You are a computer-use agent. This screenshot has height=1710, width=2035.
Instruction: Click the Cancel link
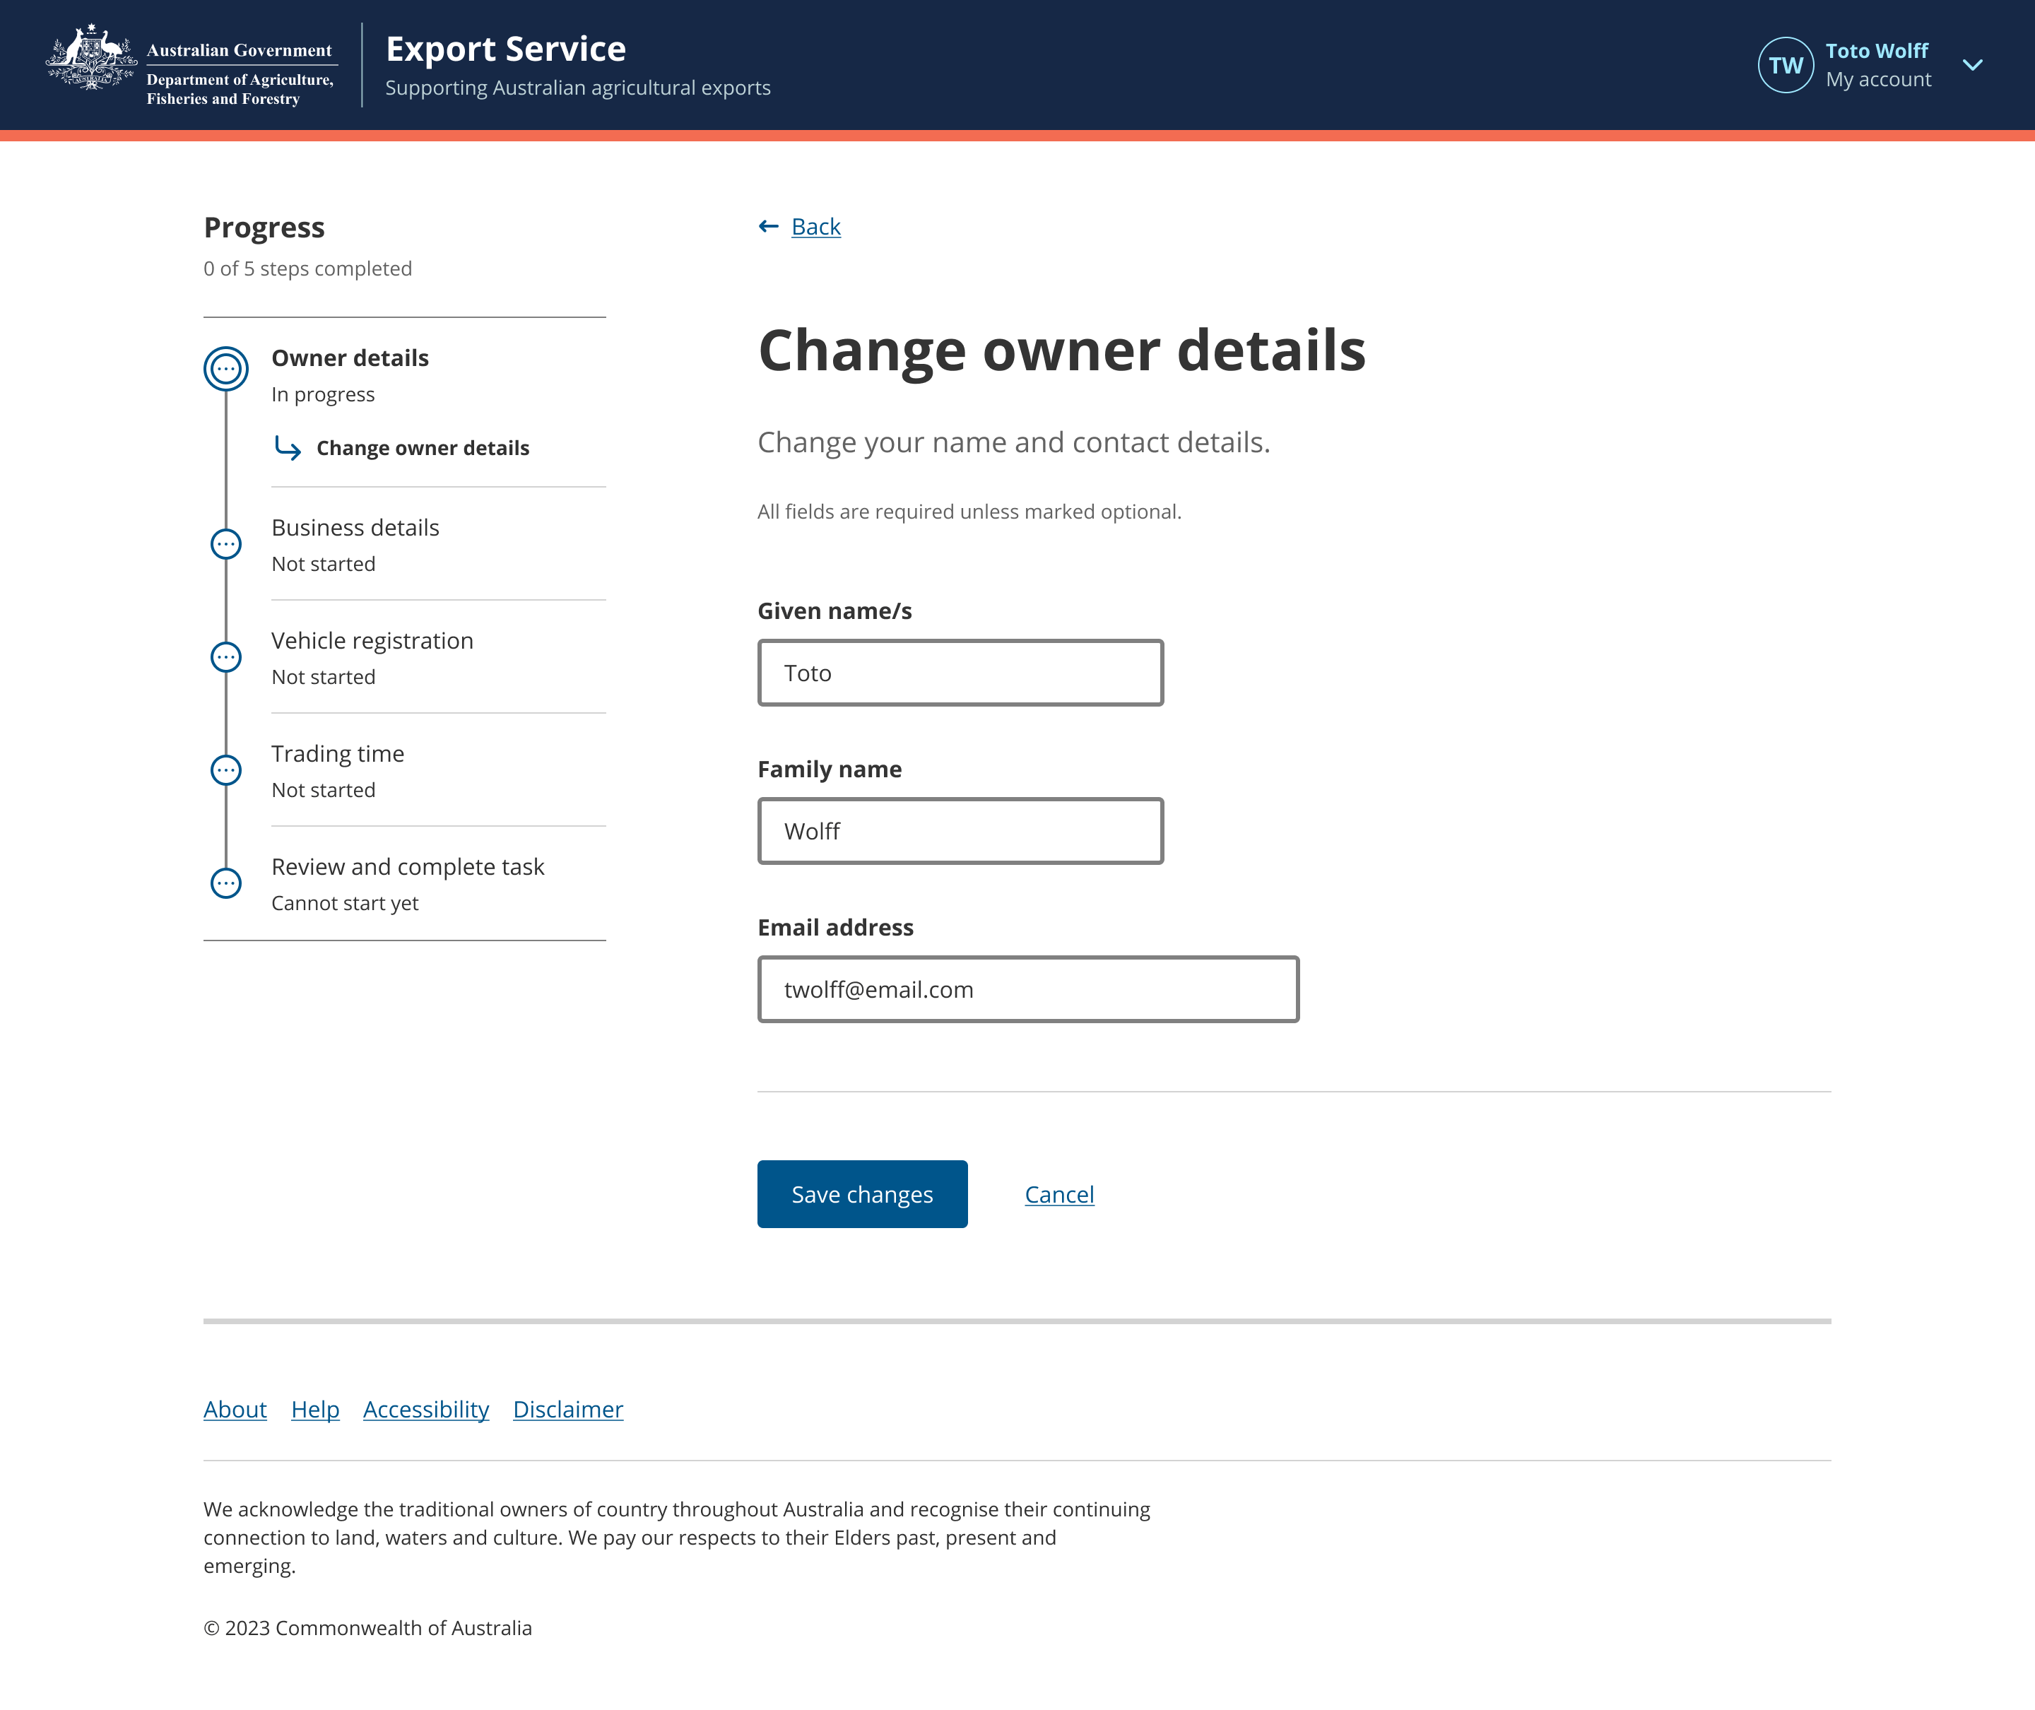(1058, 1194)
